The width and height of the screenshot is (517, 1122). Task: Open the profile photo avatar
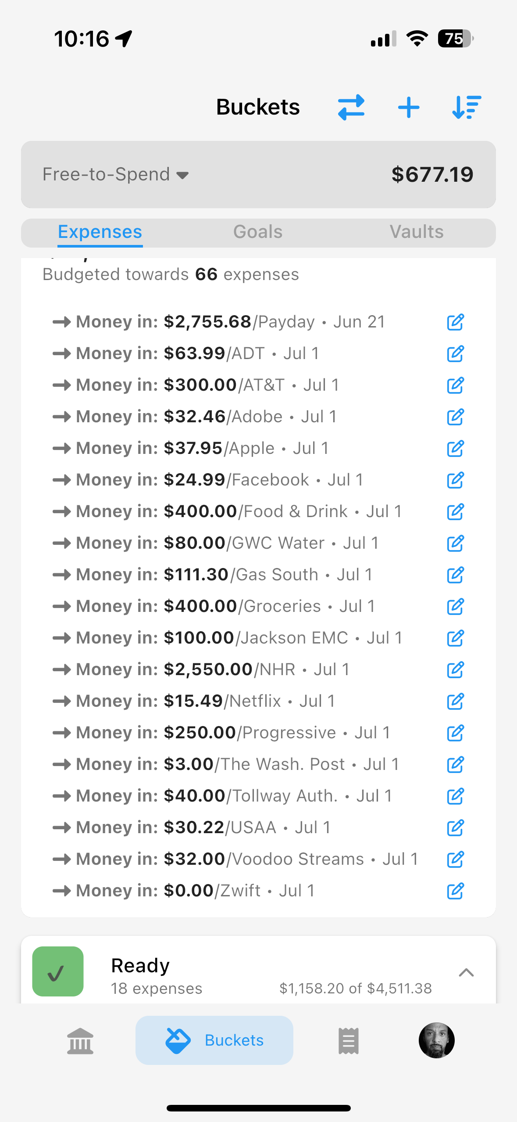tap(436, 1040)
